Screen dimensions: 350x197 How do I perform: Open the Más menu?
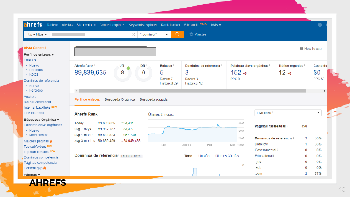point(216,25)
